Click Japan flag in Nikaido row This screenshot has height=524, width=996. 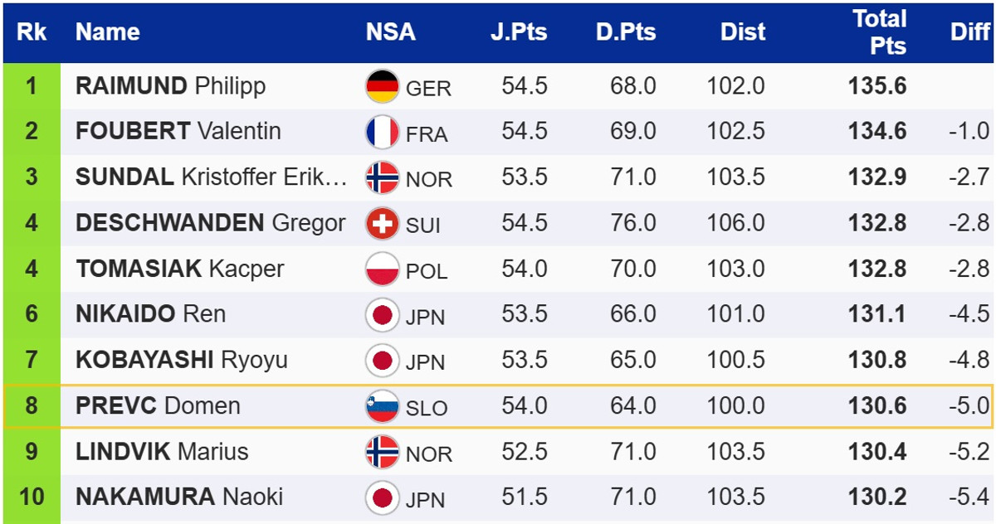tap(382, 314)
